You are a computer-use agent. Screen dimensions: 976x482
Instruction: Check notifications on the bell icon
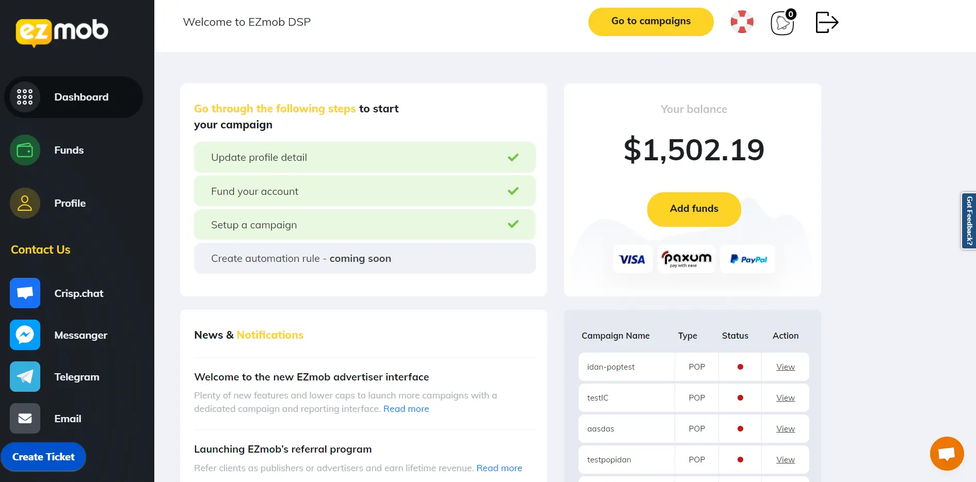point(781,23)
